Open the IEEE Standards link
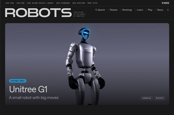The width and height of the screenshot is (174, 115). pyautogui.click(x=63, y=3)
